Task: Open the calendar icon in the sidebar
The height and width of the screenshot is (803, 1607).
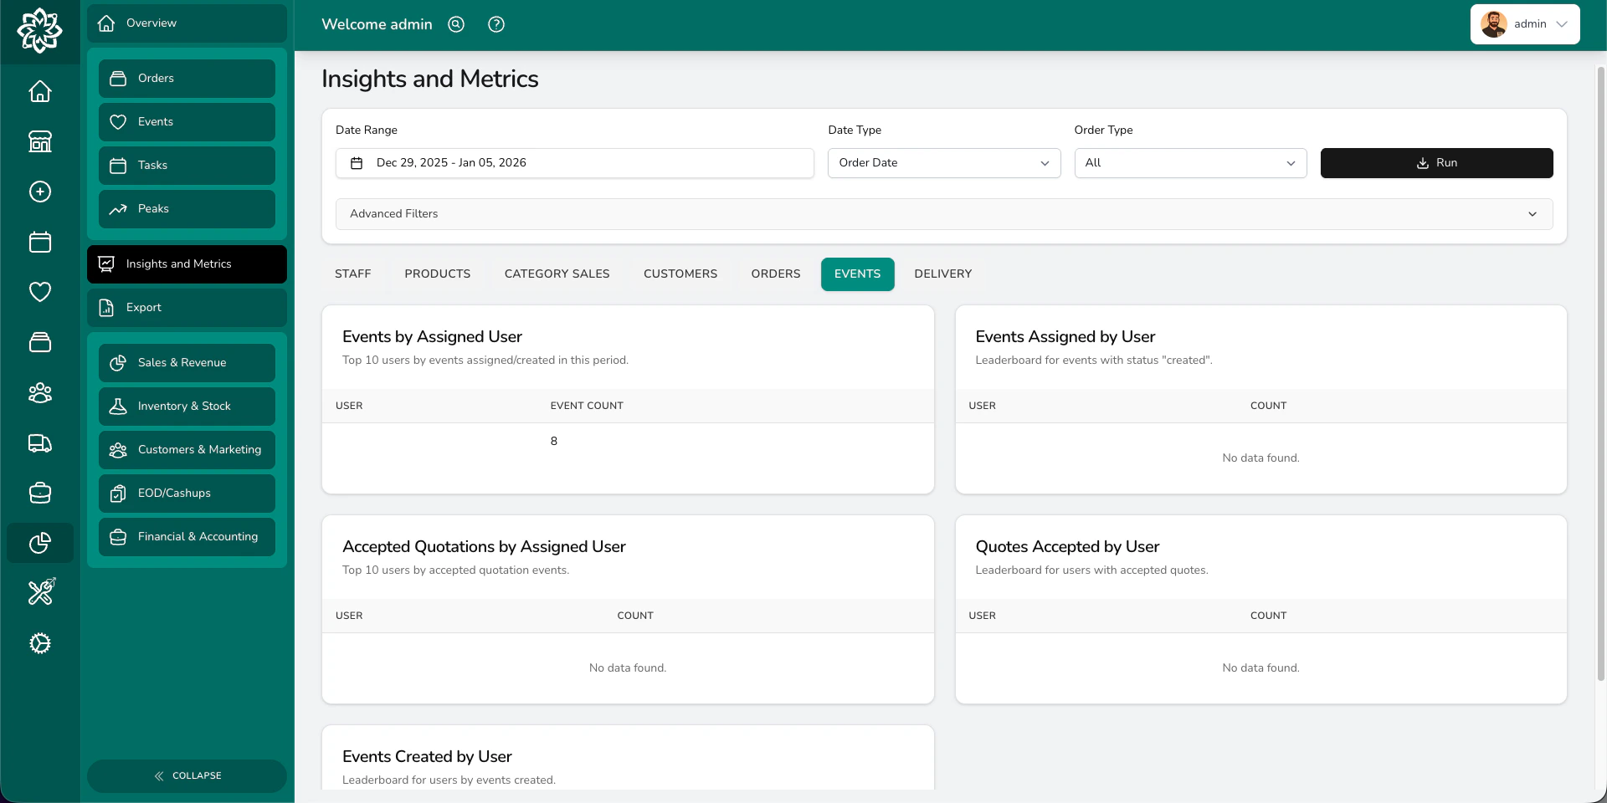Action: [x=39, y=243]
